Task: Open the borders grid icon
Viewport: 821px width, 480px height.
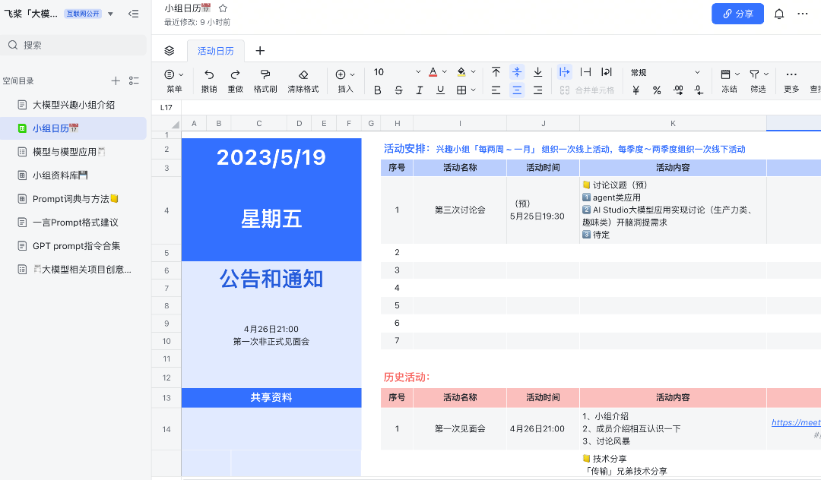Action: pos(461,90)
